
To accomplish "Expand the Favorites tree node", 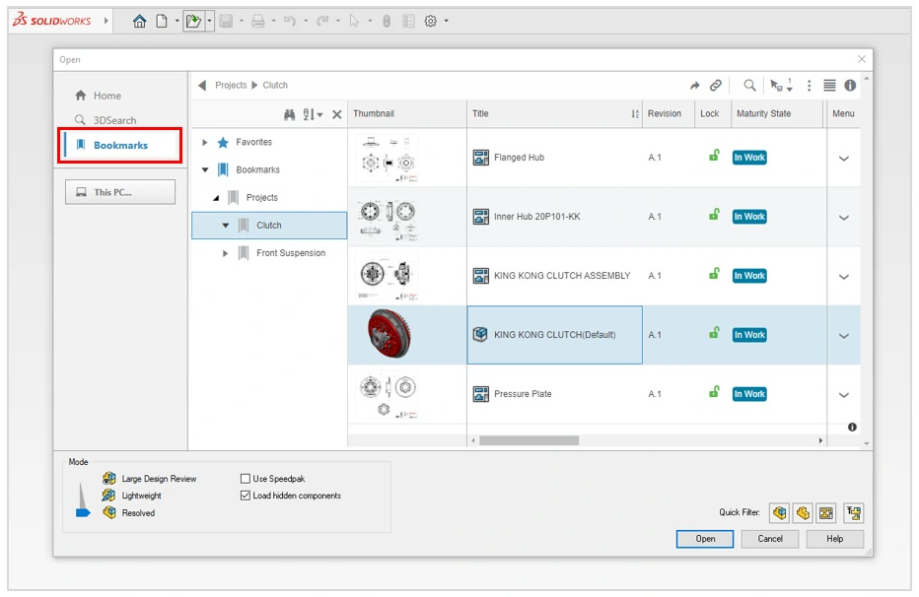I will 204,142.
